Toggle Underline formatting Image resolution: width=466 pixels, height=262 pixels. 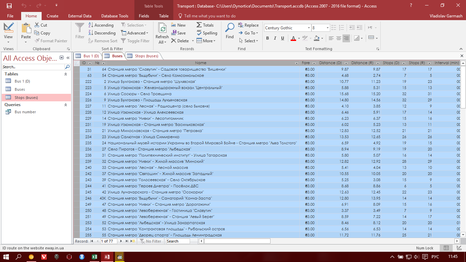282,38
